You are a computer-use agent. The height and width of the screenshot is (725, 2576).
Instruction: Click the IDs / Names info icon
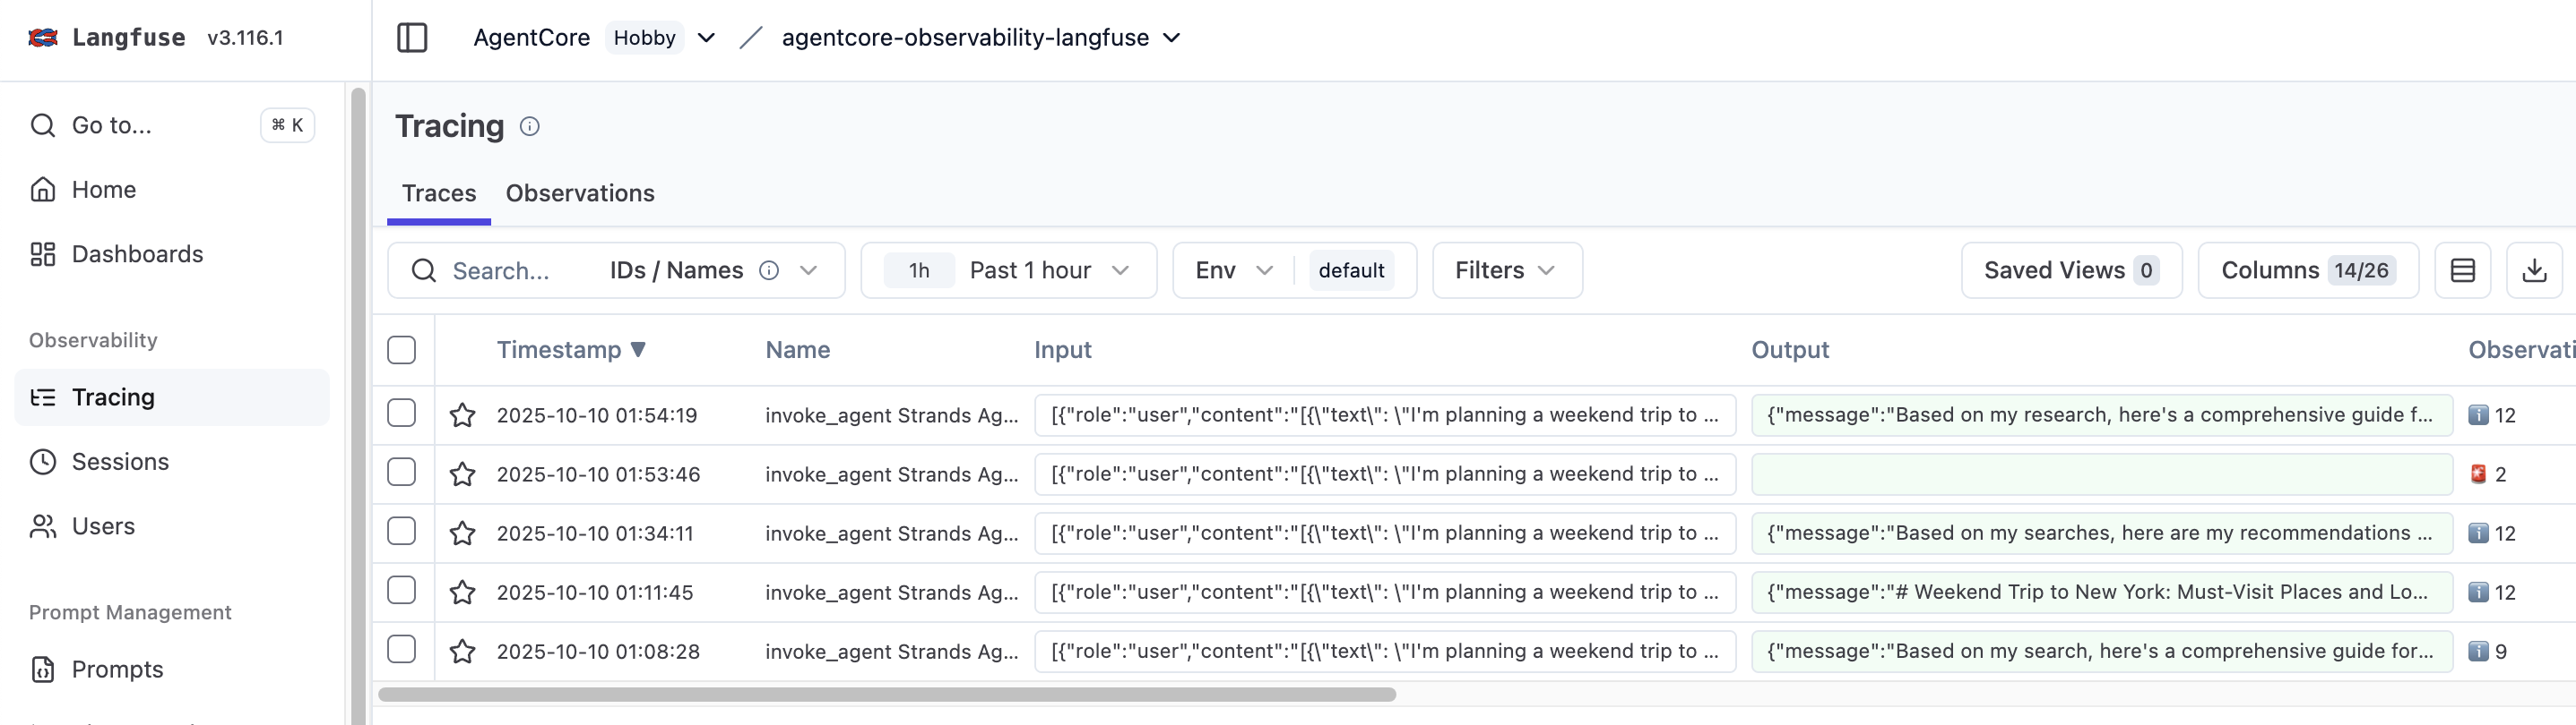pos(768,270)
